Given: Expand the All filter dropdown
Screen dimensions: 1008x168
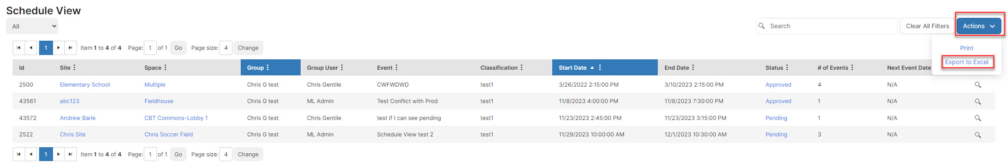Looking at the screenshot, I should (x=32, y=26).
